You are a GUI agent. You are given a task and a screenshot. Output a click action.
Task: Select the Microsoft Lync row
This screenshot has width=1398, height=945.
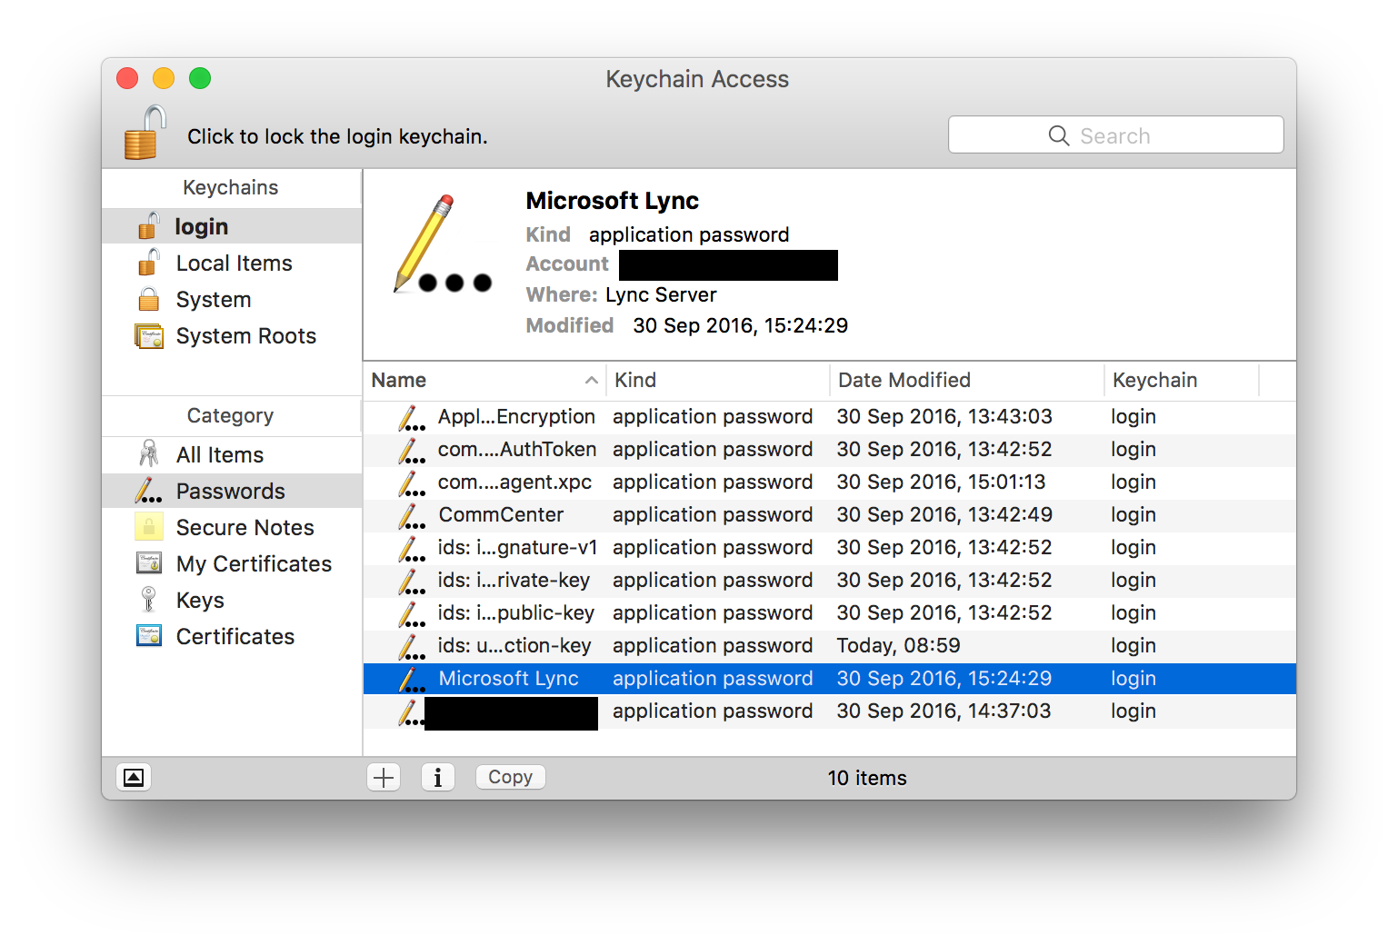click(x=829, y=678)
